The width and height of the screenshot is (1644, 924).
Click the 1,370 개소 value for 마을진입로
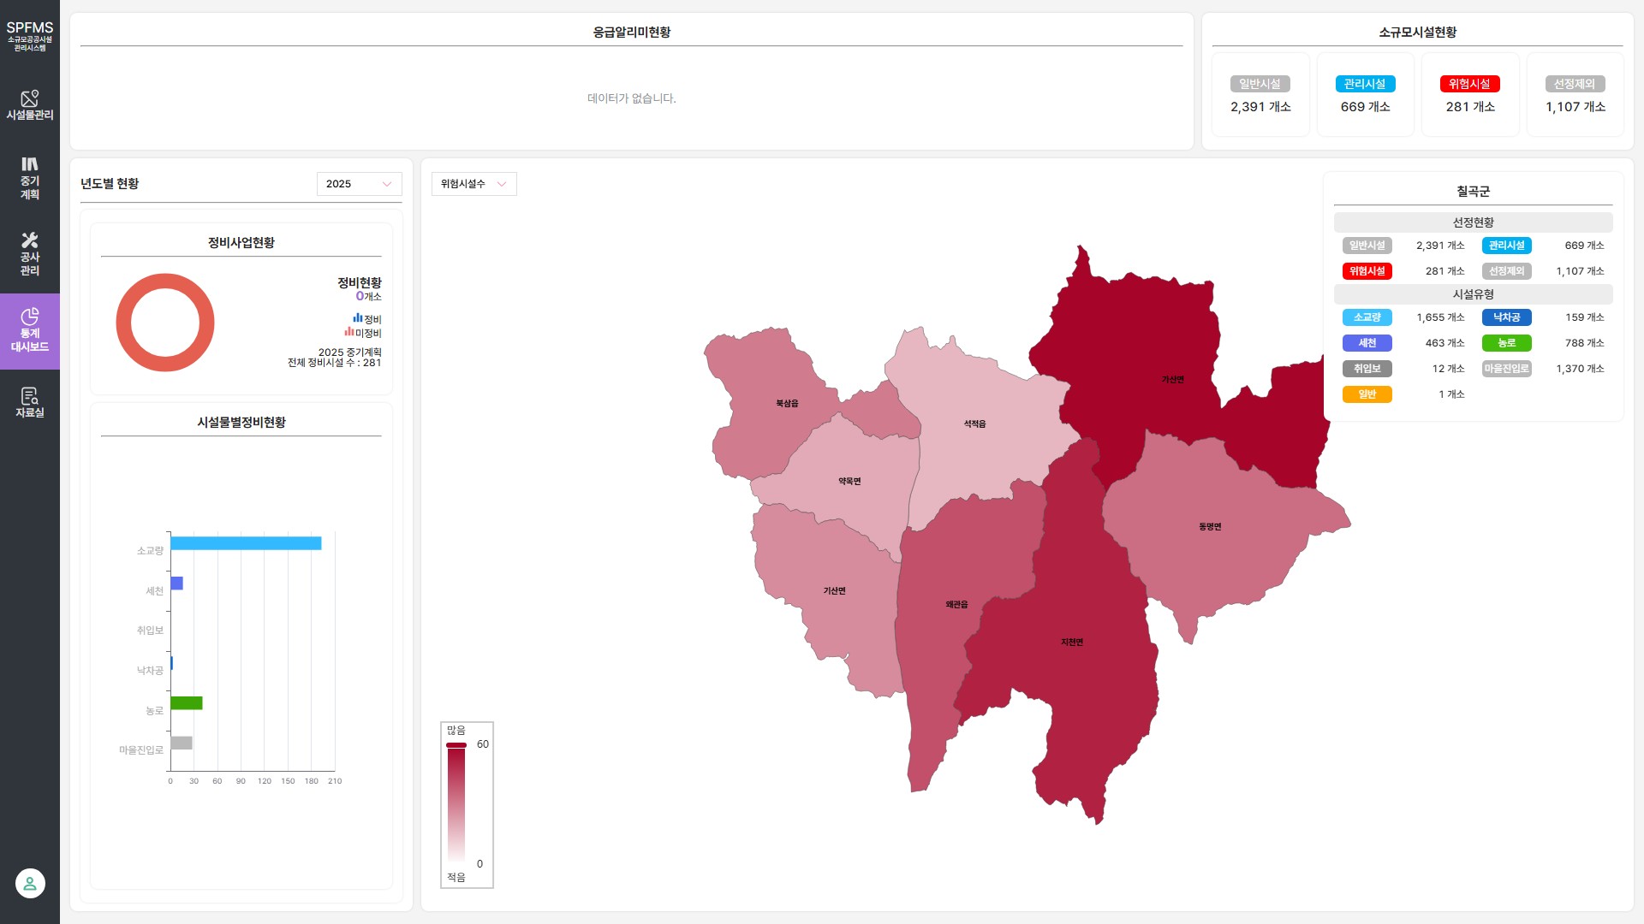pos(1580,369)
